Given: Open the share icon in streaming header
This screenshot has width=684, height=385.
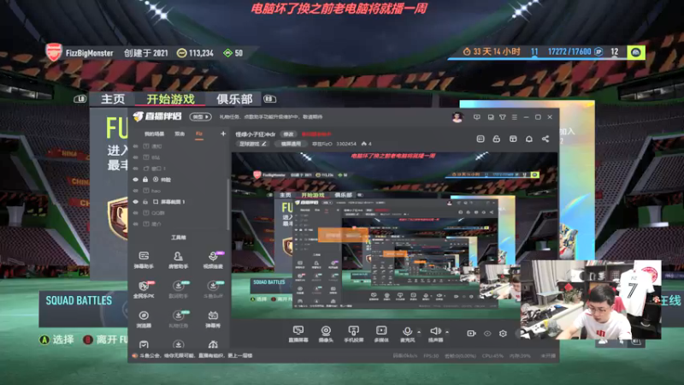Looking at the screenshot, I should click(x=545, y=139).
